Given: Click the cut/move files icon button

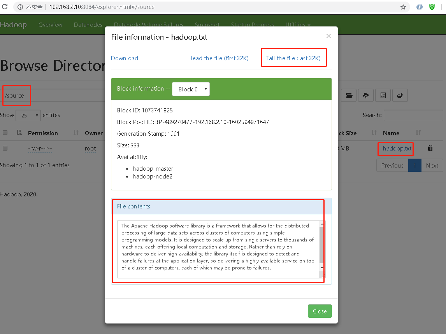Looking at the screenshot, I should (x=400, y=96).
